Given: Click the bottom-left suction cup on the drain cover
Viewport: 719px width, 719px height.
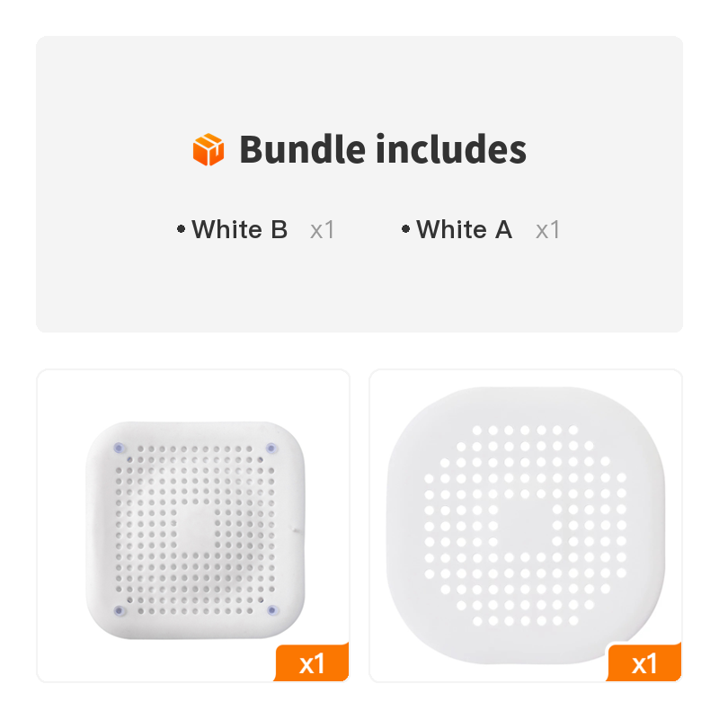Looking at the screenshot, I should pyautogui.click(x=118, y=611).
